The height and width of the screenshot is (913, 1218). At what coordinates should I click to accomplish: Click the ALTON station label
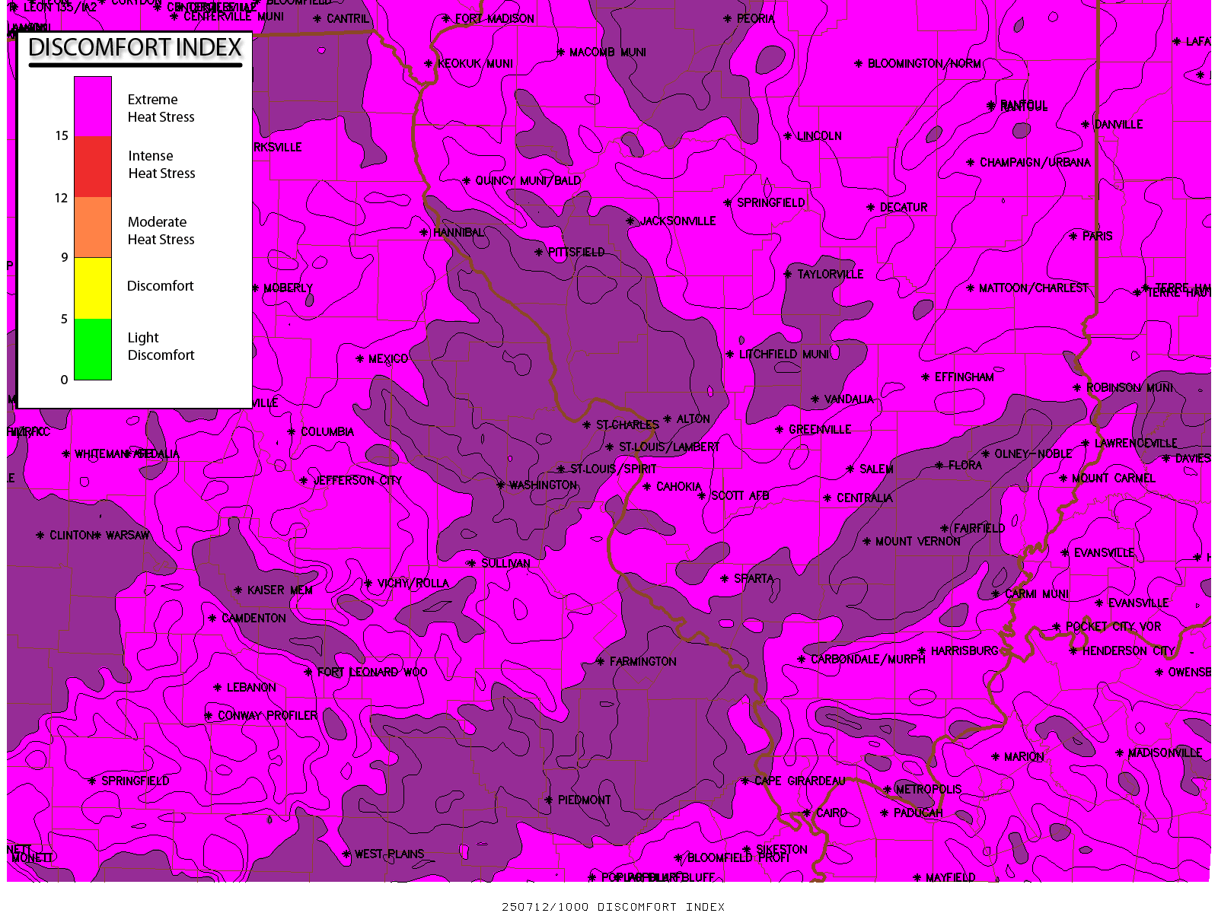point(693,419)
